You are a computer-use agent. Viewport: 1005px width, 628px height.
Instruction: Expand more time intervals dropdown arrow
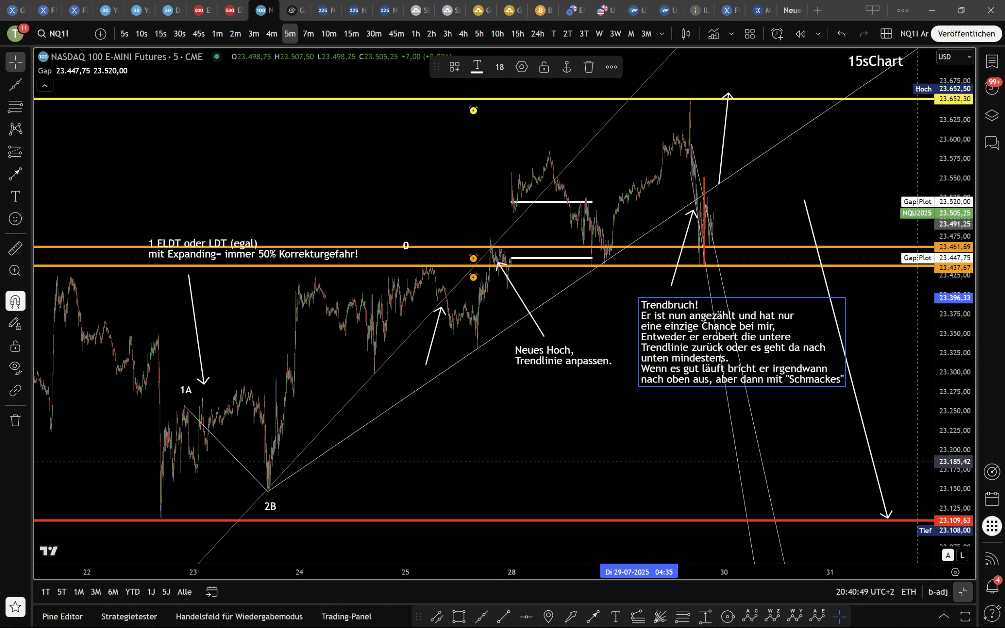coord(662,34)
